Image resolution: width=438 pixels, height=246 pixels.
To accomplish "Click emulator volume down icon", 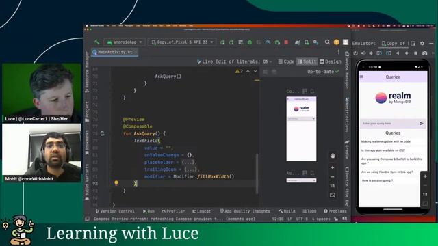I will pyautogui.click(x=371, y=53).
